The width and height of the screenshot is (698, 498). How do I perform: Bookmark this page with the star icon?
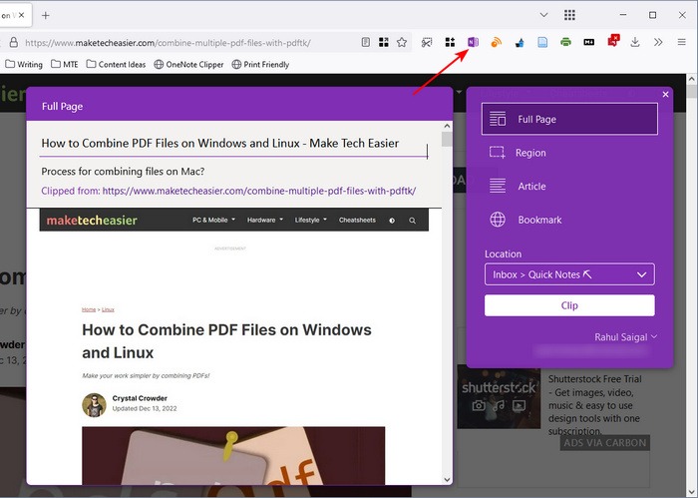click(x=402, y=42)
